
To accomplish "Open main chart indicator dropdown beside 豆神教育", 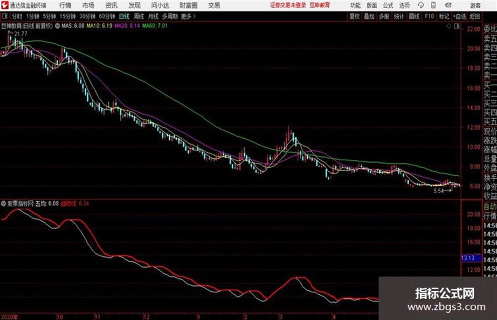I will click(57, 26).
